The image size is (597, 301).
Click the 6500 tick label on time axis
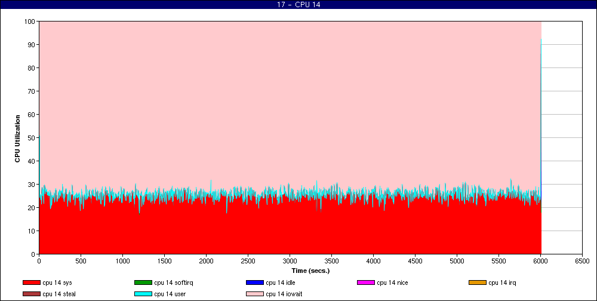(582, 262)
